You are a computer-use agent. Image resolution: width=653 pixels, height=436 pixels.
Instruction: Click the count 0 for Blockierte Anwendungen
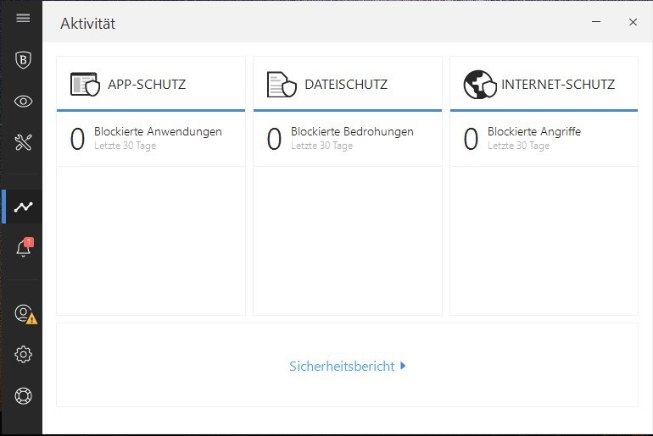point(77,139)
